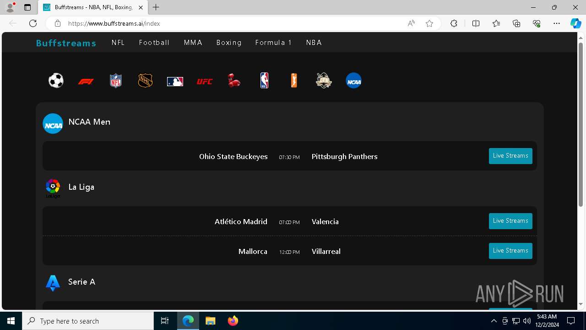Go to Football in navigation bar

pyautogui.click(x=154, y=43)
